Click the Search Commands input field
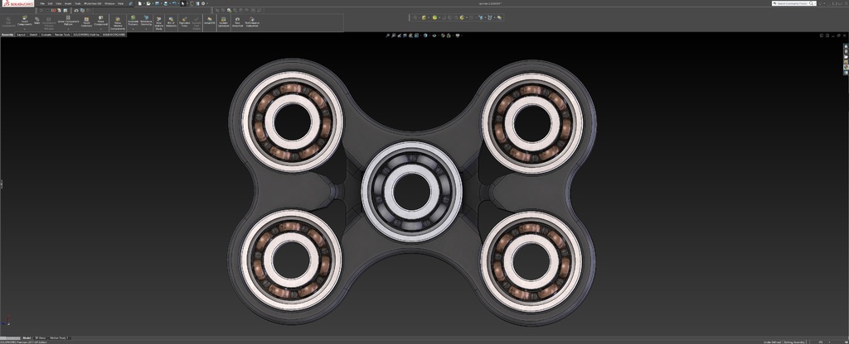 point(793,3)
